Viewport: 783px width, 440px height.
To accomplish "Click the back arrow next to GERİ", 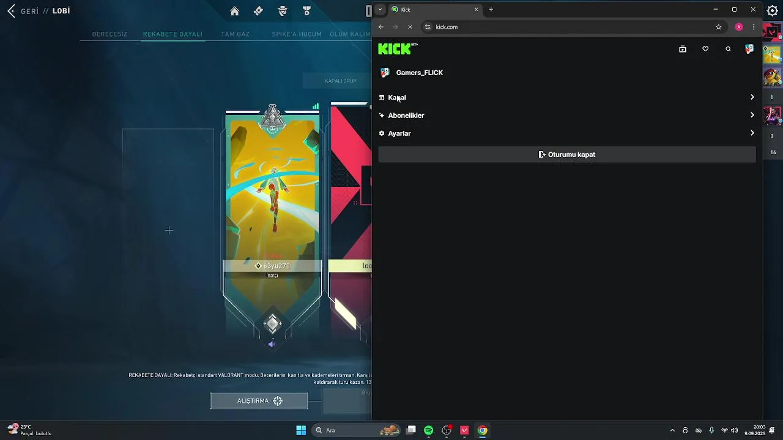I will coord(11,11).
